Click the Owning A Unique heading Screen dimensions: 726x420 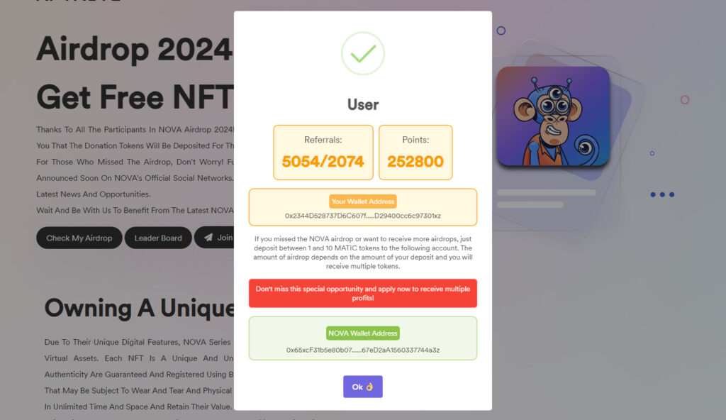[x=139, y=308]
